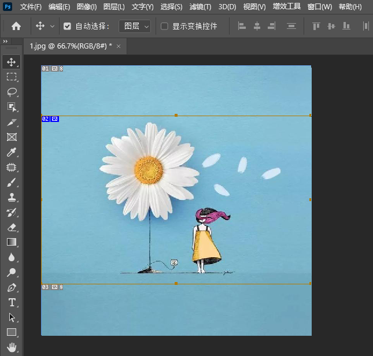Uncheck the 自动选择 checkbox
373x356 pixels.
(68, 27)
